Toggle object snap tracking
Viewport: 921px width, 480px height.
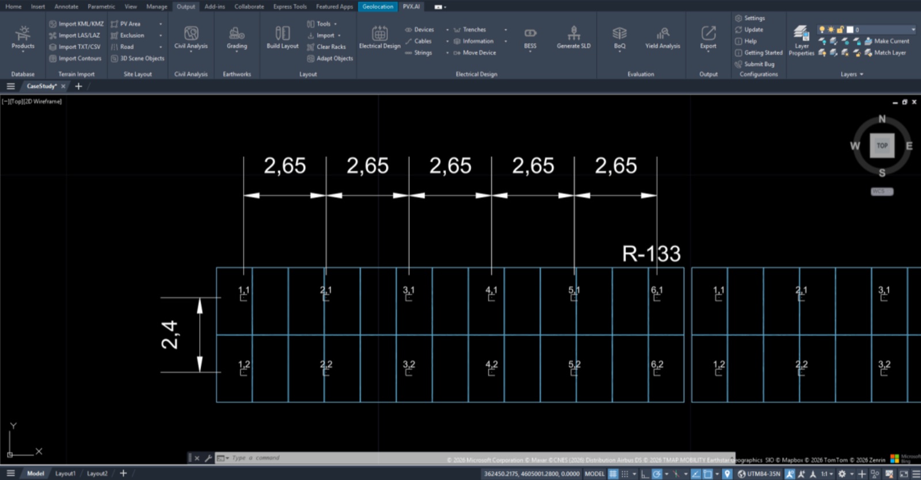pos(696,474)
